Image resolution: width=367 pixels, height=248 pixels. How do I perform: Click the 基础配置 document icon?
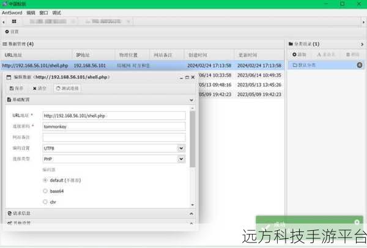(9, 100)
